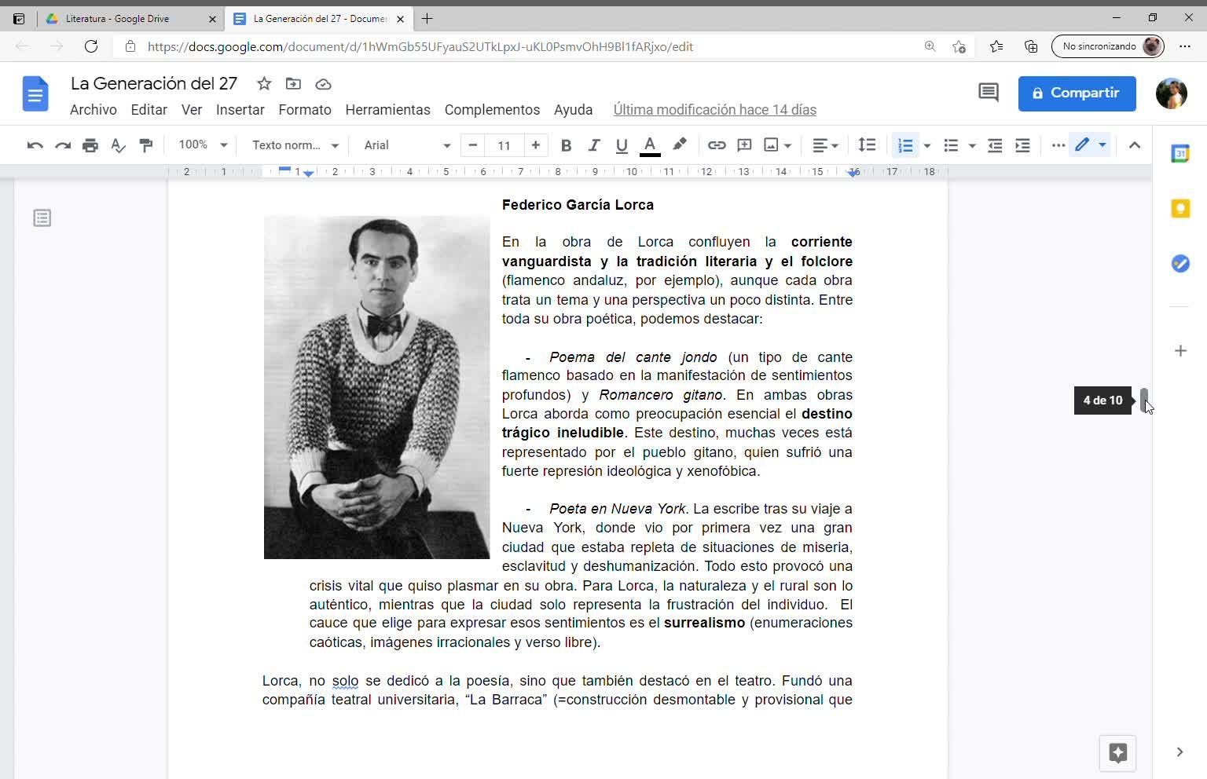1207x779 pixels.
Task: Click the Explore button at bottom right
Action: point(1118,753)
